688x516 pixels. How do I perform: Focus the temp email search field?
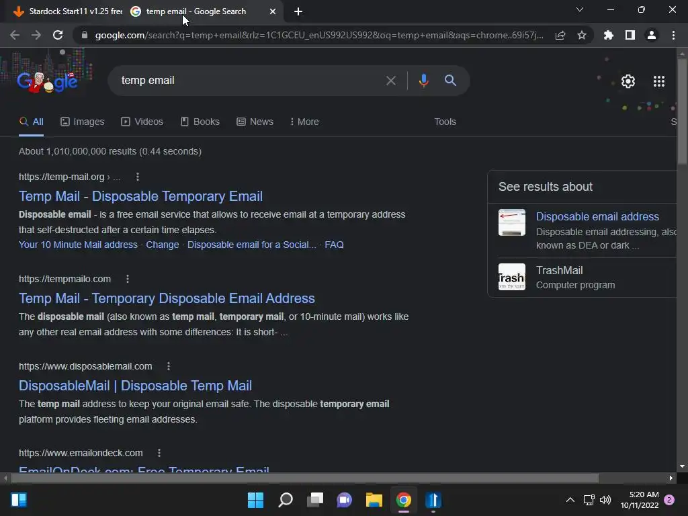point(250,81)
